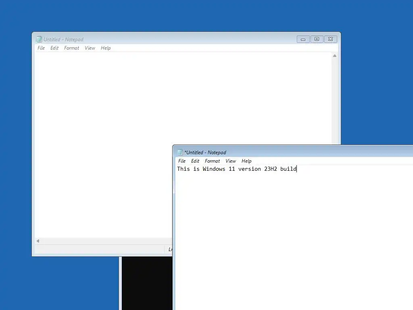Screen dimensions: 413x310
Task: Open Edit menu in front *Untitled Notepad
Action: coord(195,161)
